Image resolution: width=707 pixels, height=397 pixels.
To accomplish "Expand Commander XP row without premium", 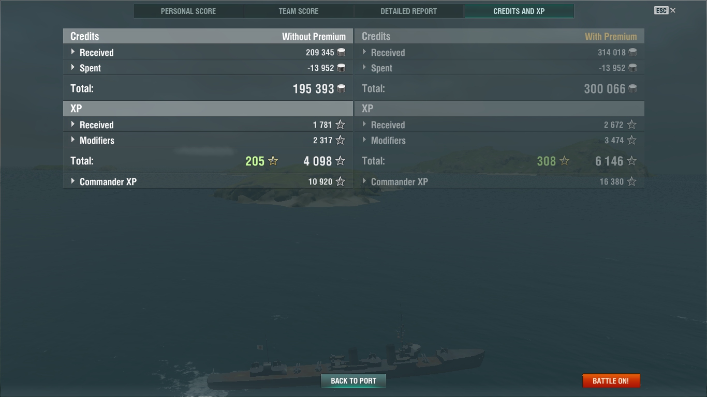I will click(x=208, y=181).
